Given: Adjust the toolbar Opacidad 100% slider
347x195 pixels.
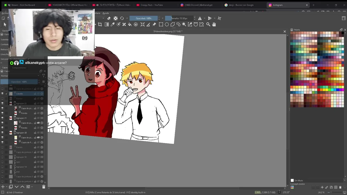Looking at the screenshot, I should click(x=144, y=18).
